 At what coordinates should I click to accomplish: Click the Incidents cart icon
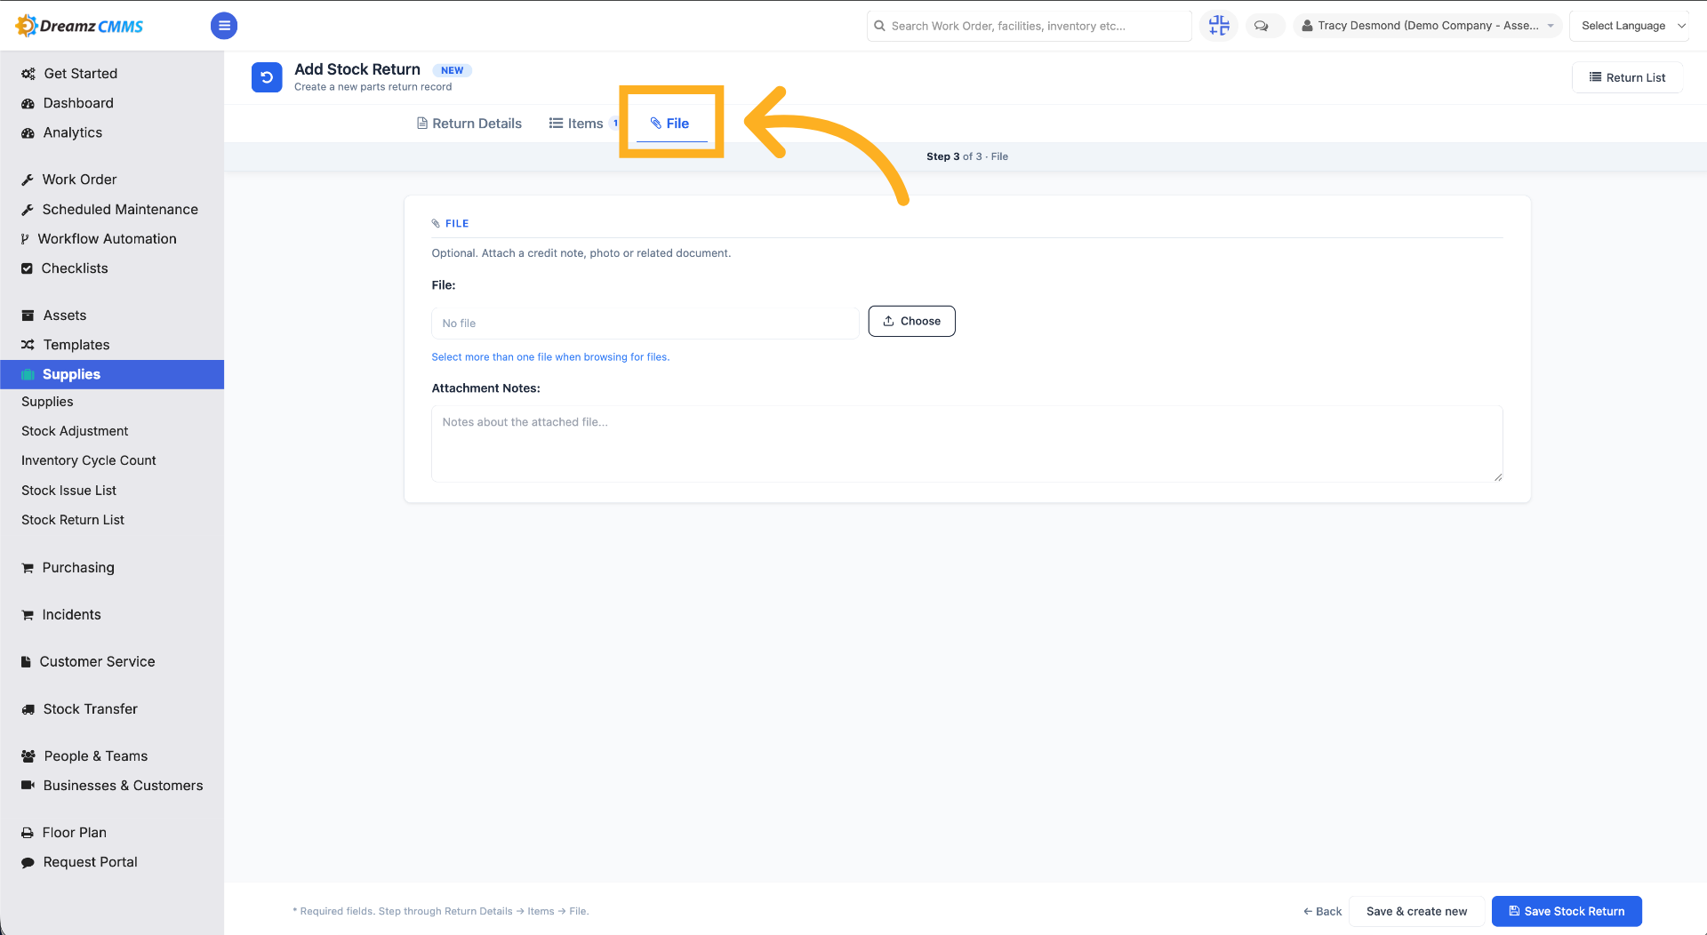pos(28,615)
